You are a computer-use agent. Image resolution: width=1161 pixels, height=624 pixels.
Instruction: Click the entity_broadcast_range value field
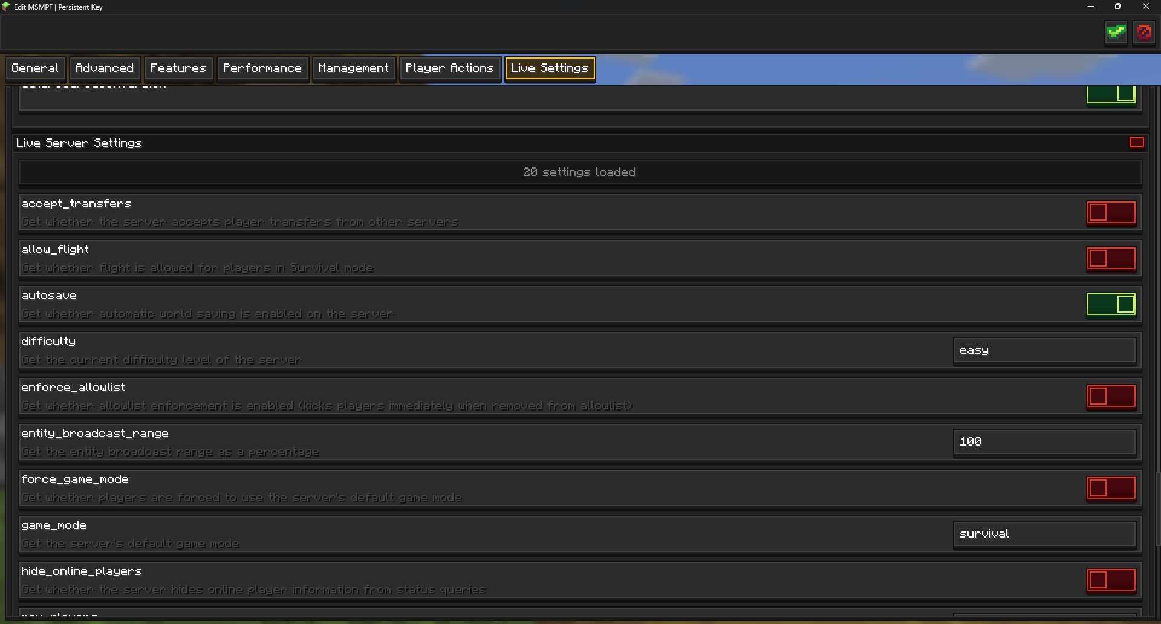coord(1044,443)
